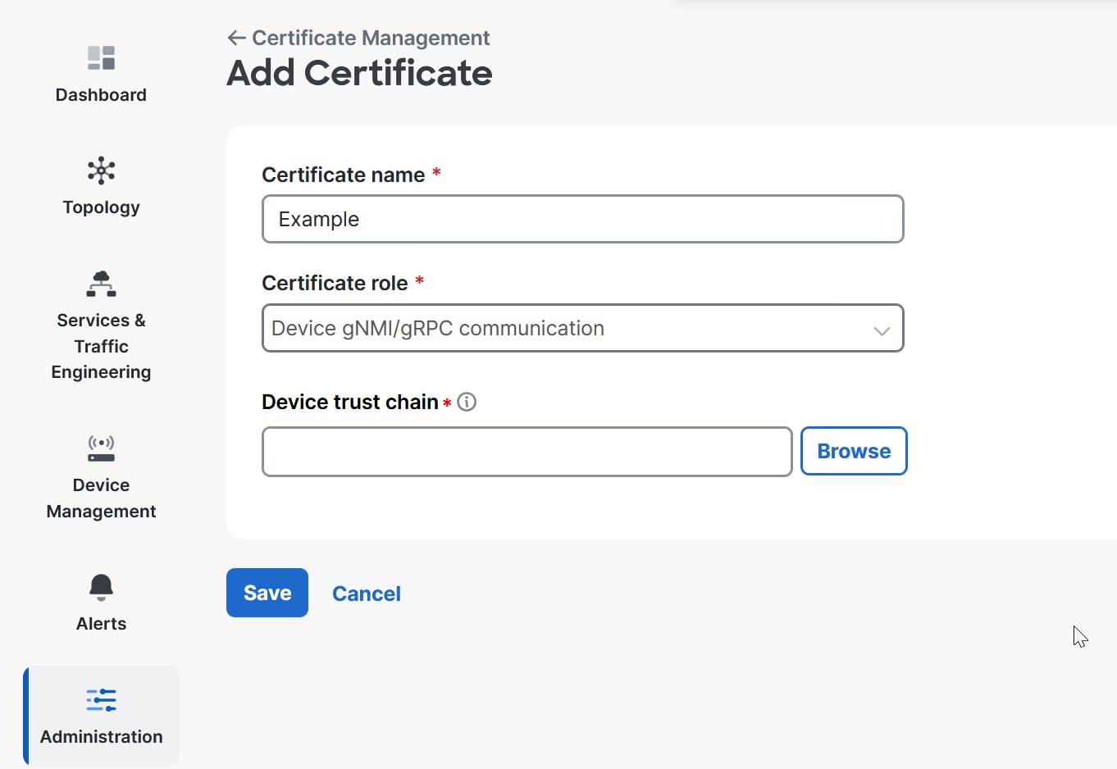Open the Administration sliders icon
The image size is (1117, 769).
coord(101,700)
